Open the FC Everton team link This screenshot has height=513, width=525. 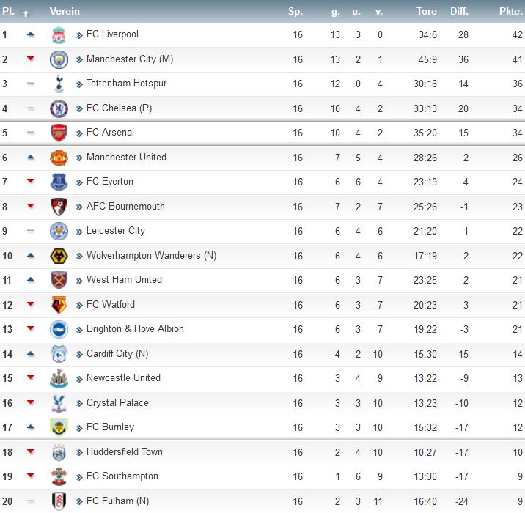pyautogui.click(x=110, y=182)
